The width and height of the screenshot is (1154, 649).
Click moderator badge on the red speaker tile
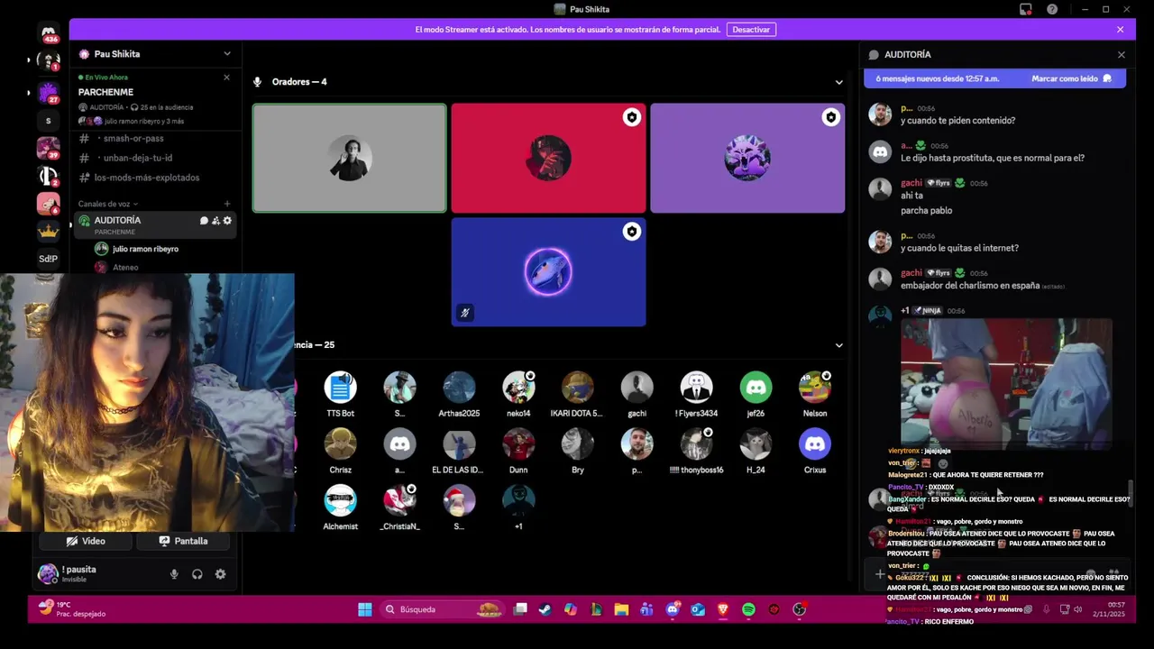tap(632, 117)
